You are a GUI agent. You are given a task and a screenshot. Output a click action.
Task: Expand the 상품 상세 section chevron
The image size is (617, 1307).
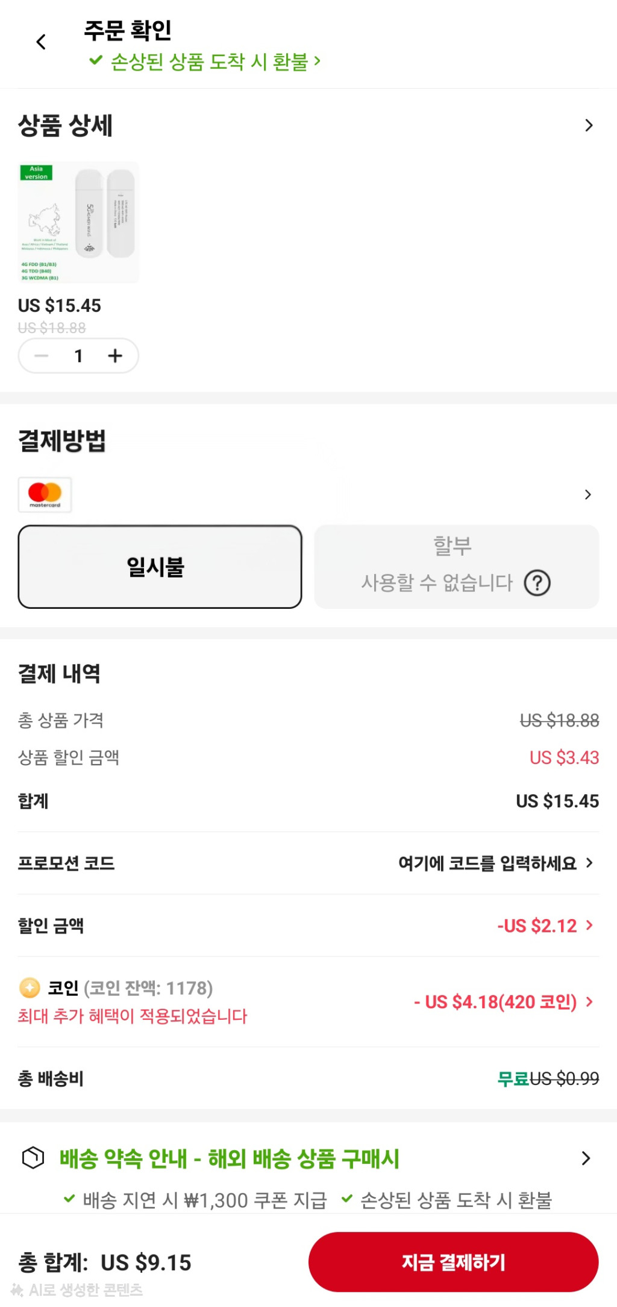coord(589,126)
